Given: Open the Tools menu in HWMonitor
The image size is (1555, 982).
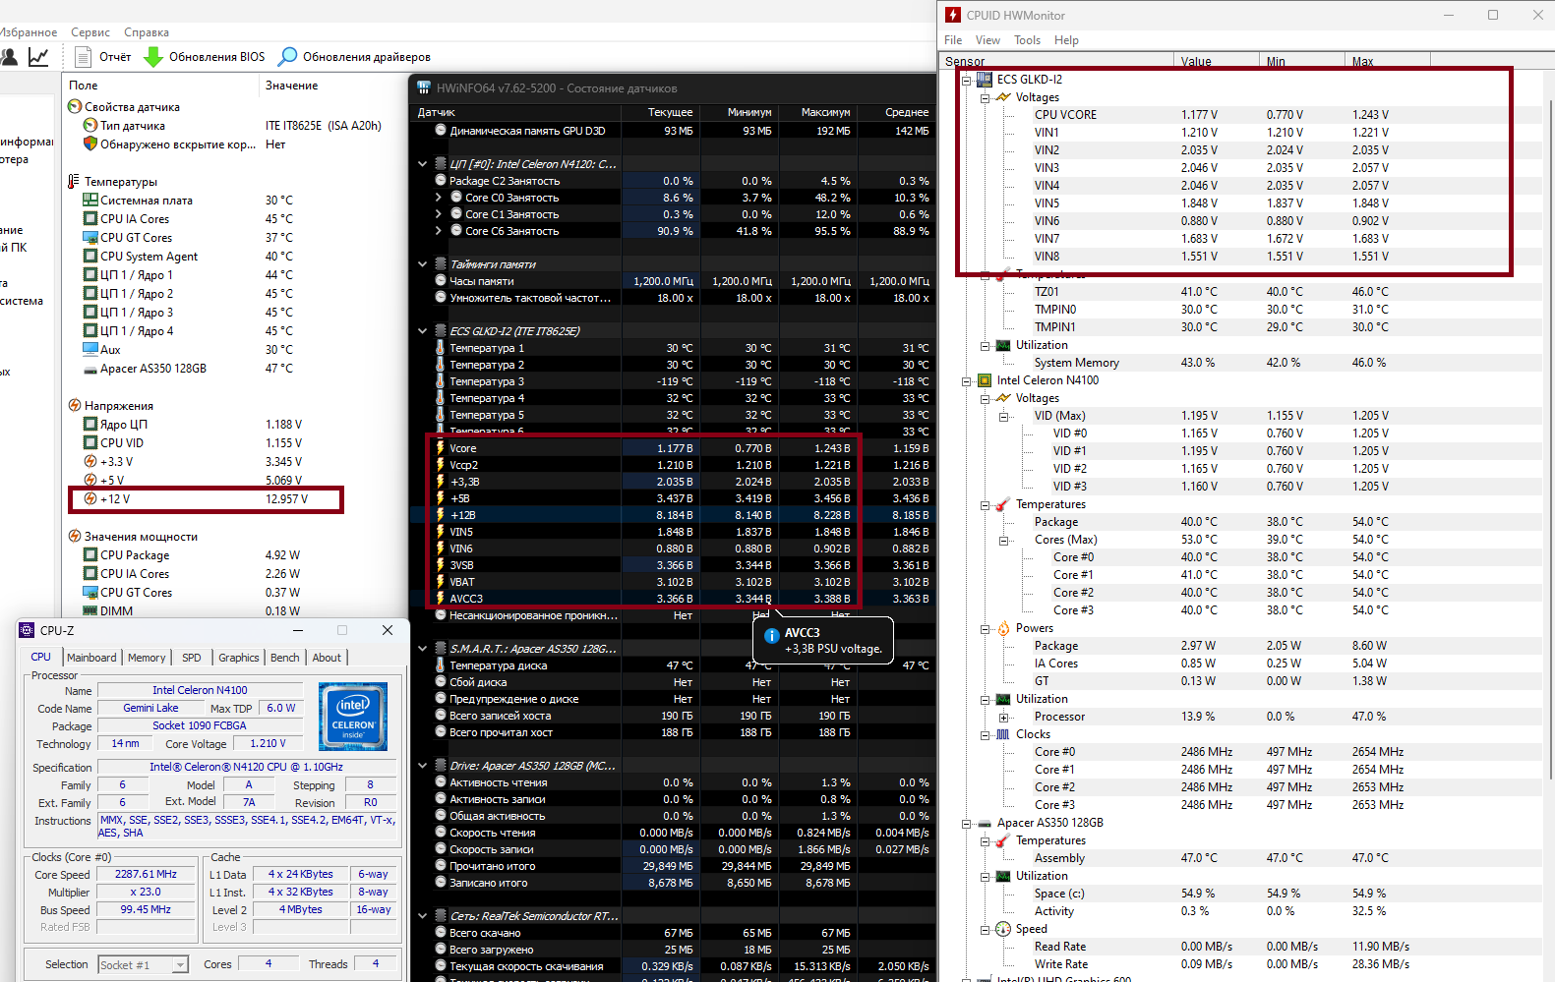Looking at the screenshot, I should click(x=1028, y=40).
